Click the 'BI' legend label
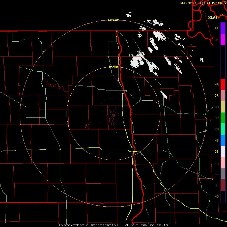Screen dimensions: 227x227 click(x=216, y=185)
